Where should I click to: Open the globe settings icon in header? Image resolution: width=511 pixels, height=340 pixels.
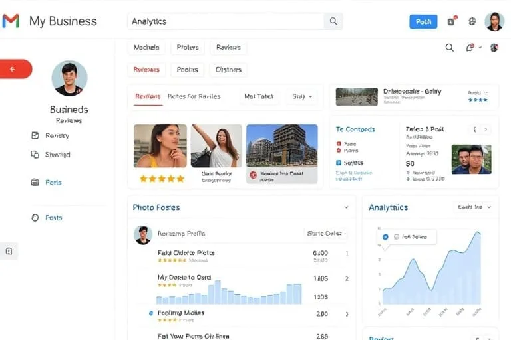pyautogui.click(x=472, y=21)
